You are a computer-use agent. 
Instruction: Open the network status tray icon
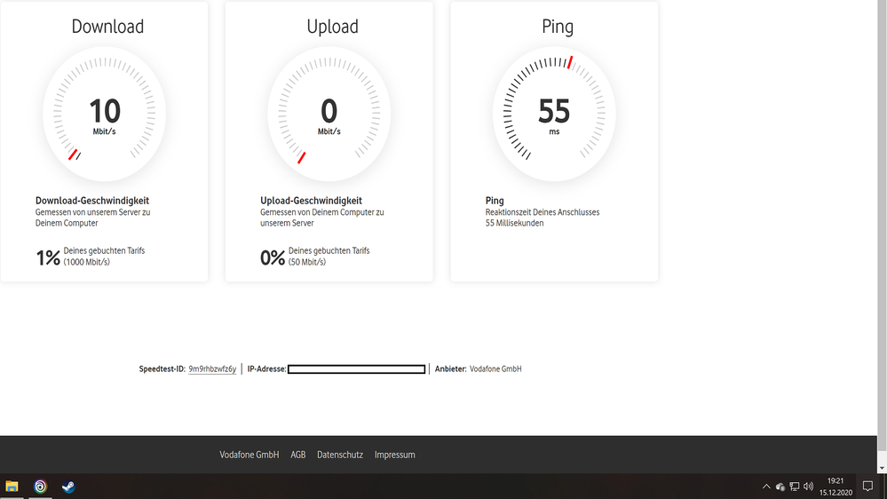795,487
